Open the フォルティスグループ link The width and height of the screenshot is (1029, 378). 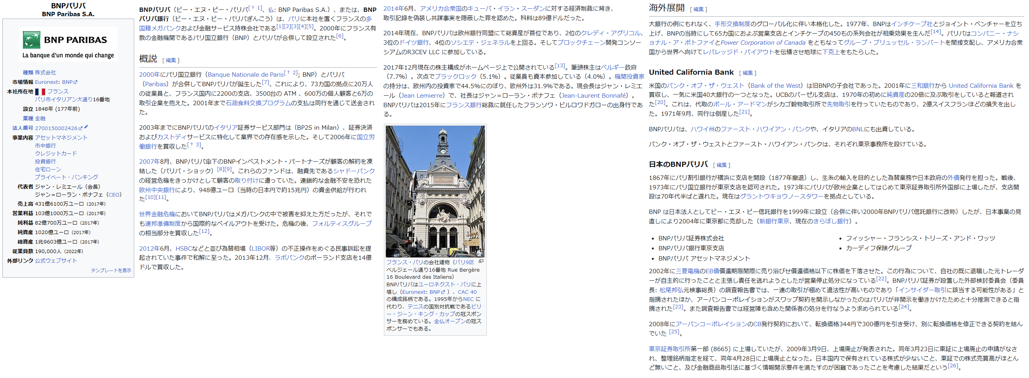[342, 224]
